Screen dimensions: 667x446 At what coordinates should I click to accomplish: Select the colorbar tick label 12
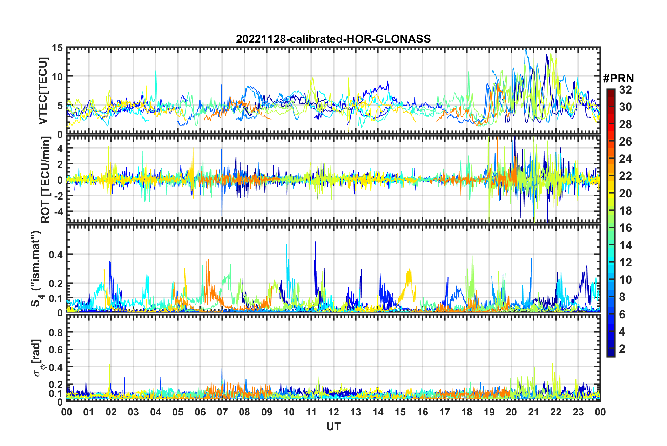point(625,262)
